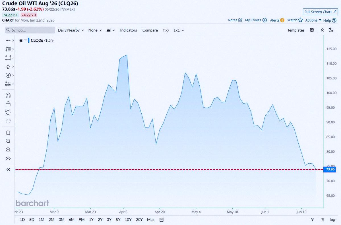
Task: Click the bid quote 74.22 x 1 in green
Action: tap(10, 15)
